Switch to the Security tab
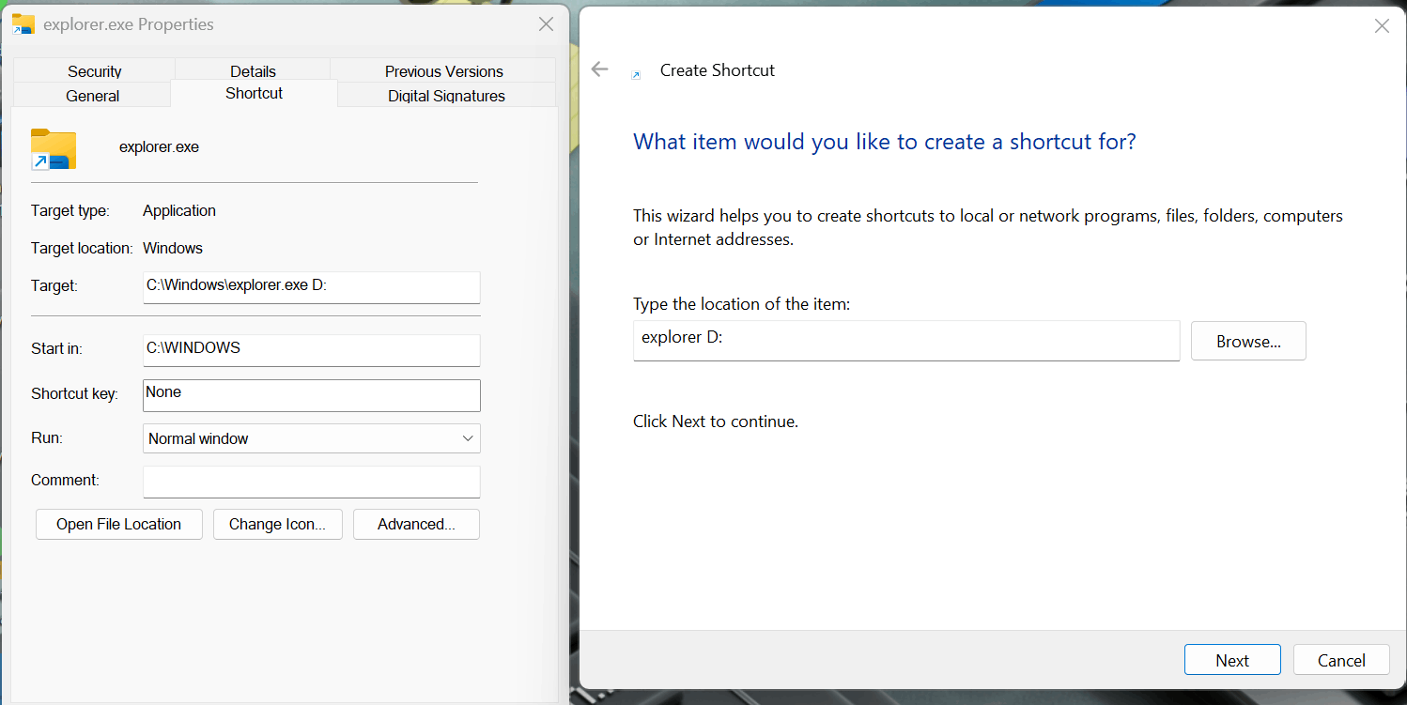 [x=94, y=70]
